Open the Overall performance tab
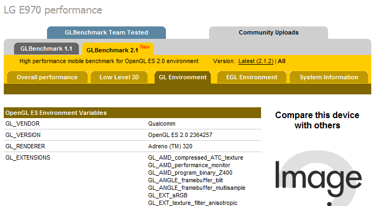Viewport: 374px width, 206px height. click(47, 77)
